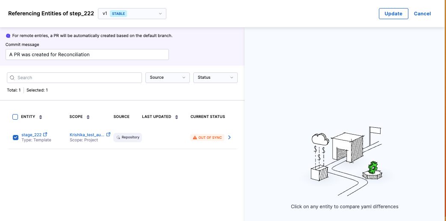446x221 pixels.
Task: Click Cancel to dismiss the dialog
Action: 422,14
